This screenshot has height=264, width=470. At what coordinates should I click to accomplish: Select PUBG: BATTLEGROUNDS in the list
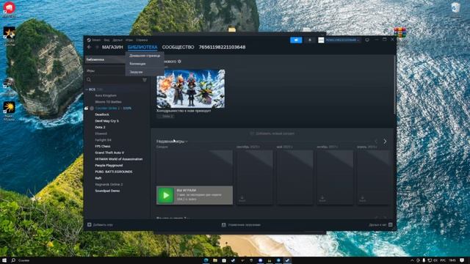(x=114, y=172)
